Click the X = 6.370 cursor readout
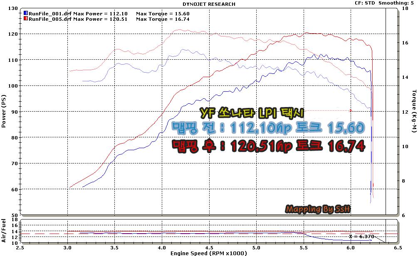 [361, 236]
